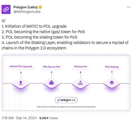This screenshot has width=133, height=124.
Task: Click the gas token icon under POL Gas on PoS
Action: tap(51, 83)
